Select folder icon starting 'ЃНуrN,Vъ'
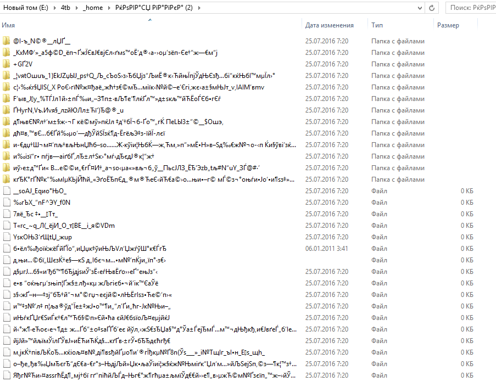 tap(7, 110)
